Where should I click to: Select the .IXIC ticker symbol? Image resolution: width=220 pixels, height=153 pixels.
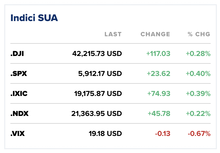click(19, 94)
